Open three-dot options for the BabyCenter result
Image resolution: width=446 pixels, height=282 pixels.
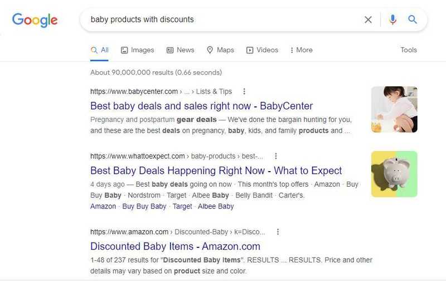pyautogui.click(x=244, y=91)
